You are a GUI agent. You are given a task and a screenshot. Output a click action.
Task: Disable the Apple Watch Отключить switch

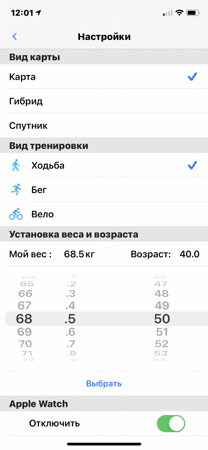coord(170,423)
